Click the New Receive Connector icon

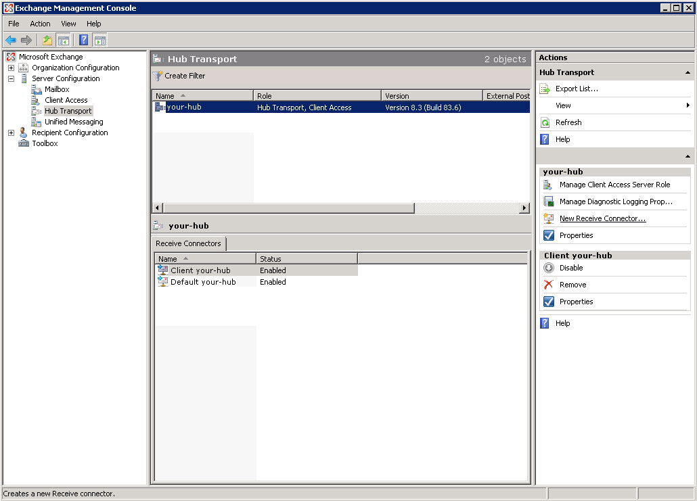[x=549, y=218]
